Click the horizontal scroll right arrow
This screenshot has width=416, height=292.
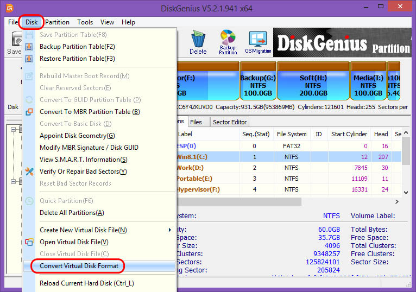tap(397, 202)
